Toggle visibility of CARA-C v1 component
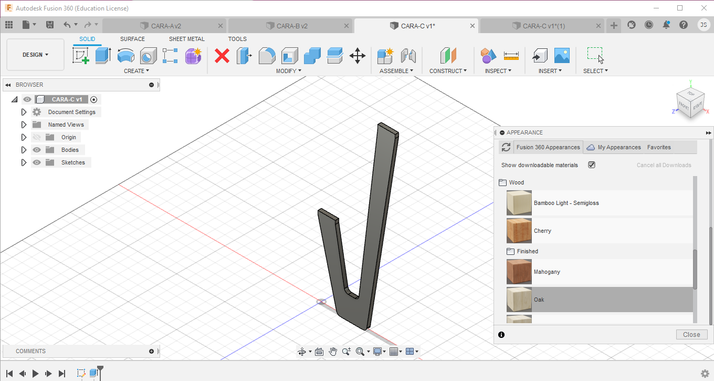The width and height of the screenshot is (714, 381). point(27,99)
